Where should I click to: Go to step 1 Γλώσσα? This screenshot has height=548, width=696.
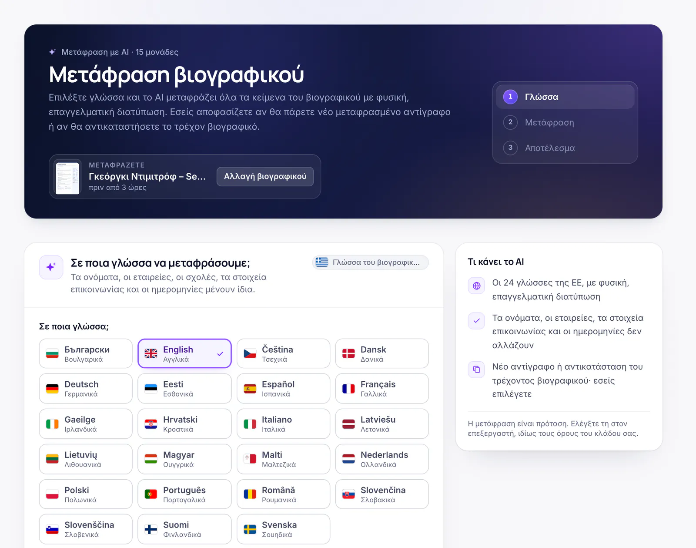tap(565, 97)
